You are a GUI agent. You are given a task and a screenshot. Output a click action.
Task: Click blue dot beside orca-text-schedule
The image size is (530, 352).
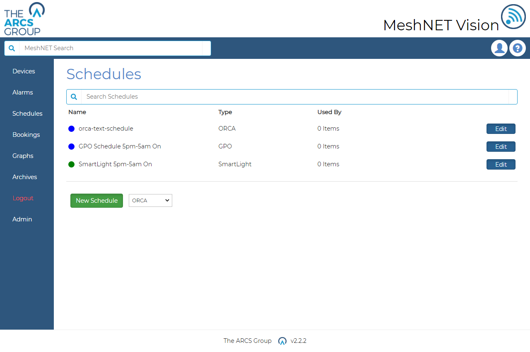pyautogui.click(x=71, y=129)
